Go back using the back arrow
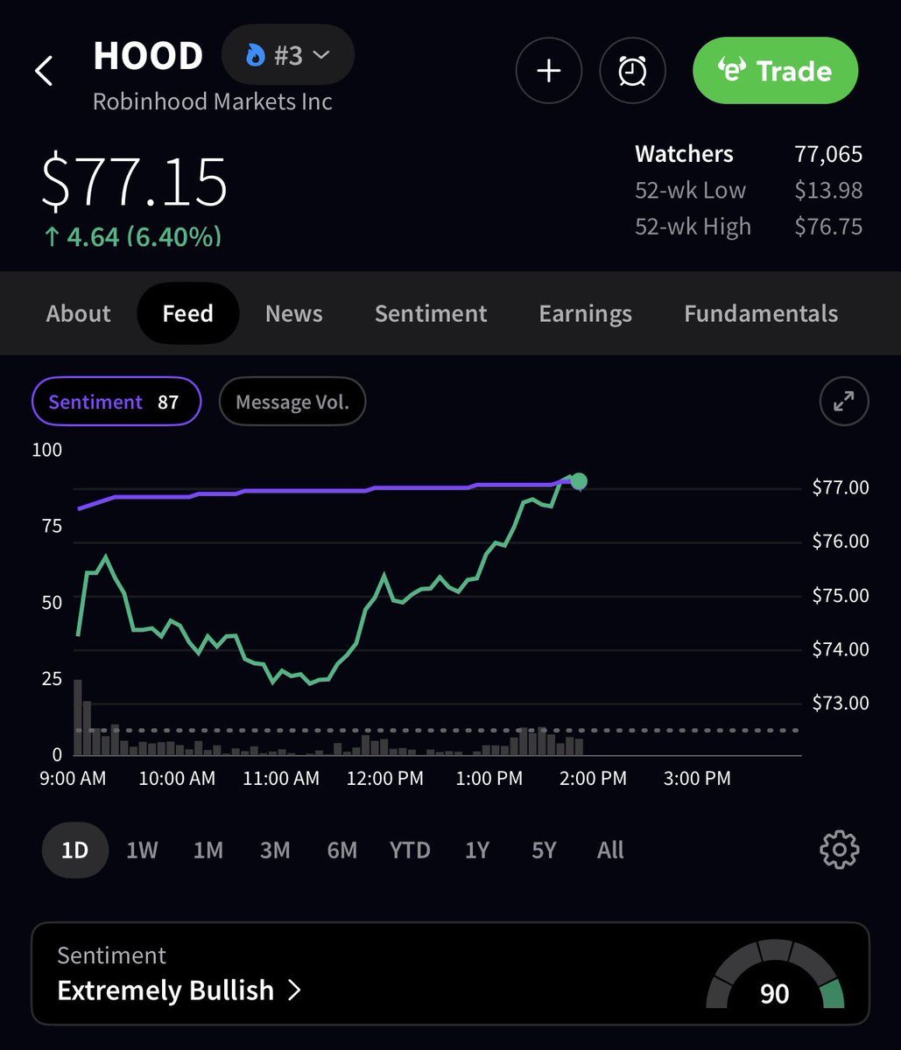 pyautogui.click(x=44, y=71)
